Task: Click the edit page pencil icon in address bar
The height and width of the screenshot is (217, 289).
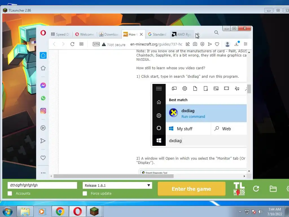Action: click(188, 44)
